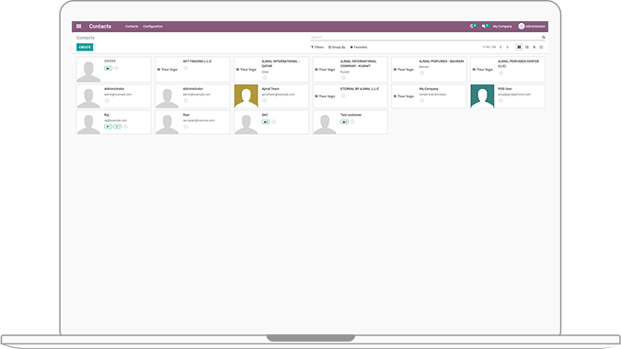
Task: Expand the Group By dropdown
Action: [337, 47]
